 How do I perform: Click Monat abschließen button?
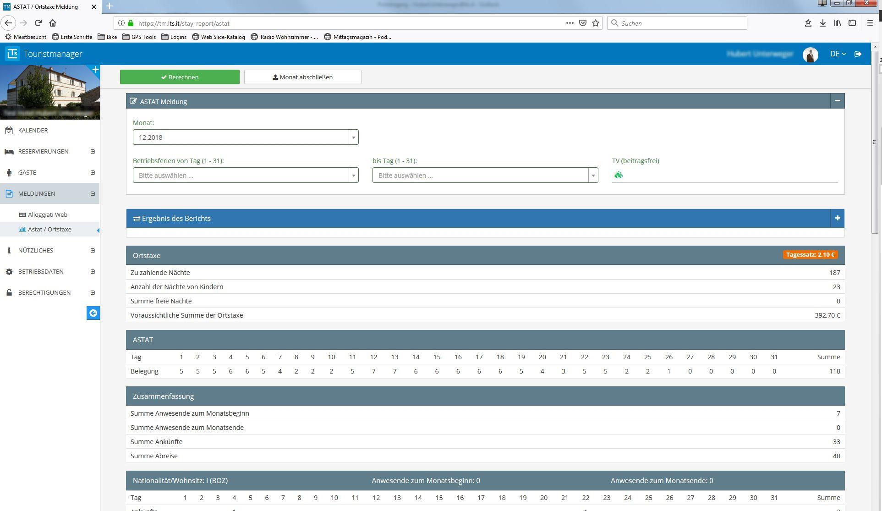pyautogui.click(x=302, y=77)
